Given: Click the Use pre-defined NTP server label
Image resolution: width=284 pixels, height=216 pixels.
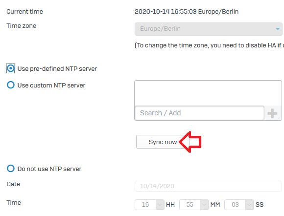Looking at the screenshot, I should 57,69.
